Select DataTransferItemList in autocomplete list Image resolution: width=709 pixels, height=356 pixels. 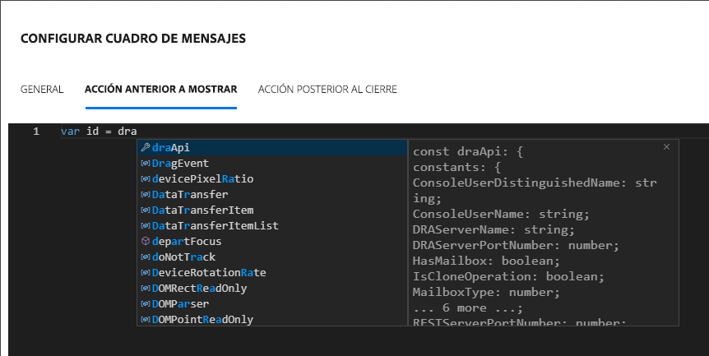point(215,226)
